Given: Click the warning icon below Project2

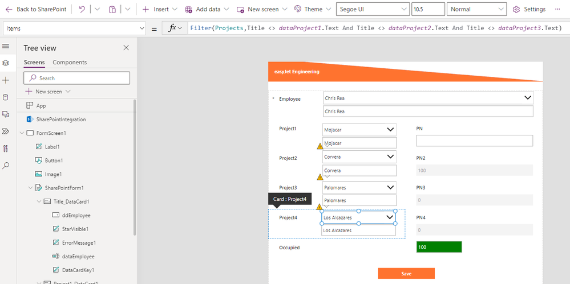Looking at the screenshot, I should click(x=320, y=177).
